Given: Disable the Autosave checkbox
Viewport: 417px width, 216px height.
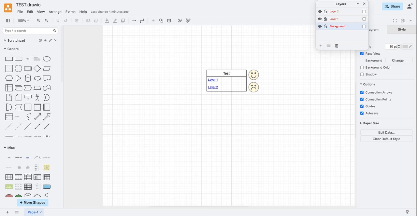Looking at the screenshot, I should pos(362,113).
